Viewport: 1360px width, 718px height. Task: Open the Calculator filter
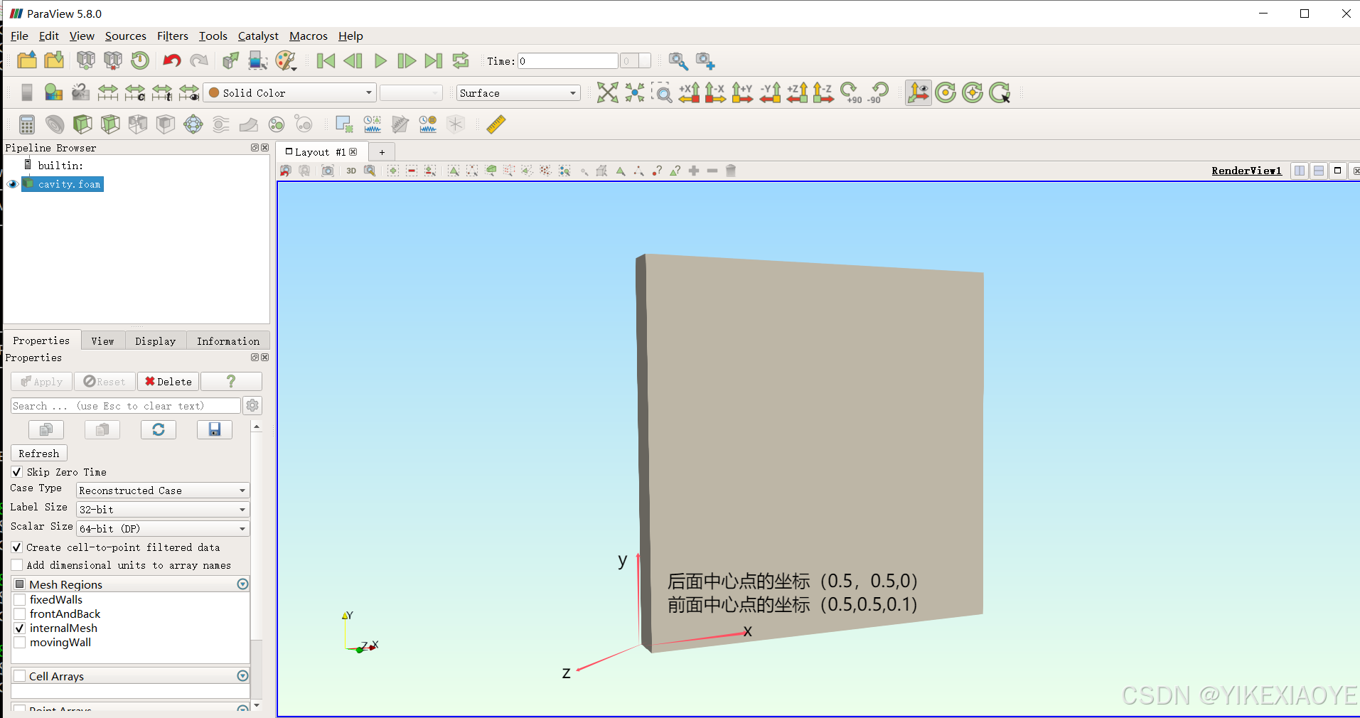click(27, 124)
